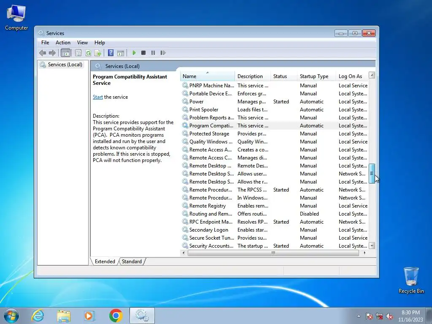The image size is (432, 324).
Task: Select the Protected Storage service
Action: (x=275, y=133)
